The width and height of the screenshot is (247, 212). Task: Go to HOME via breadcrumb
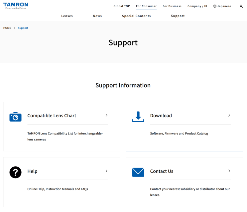point(7,28)
